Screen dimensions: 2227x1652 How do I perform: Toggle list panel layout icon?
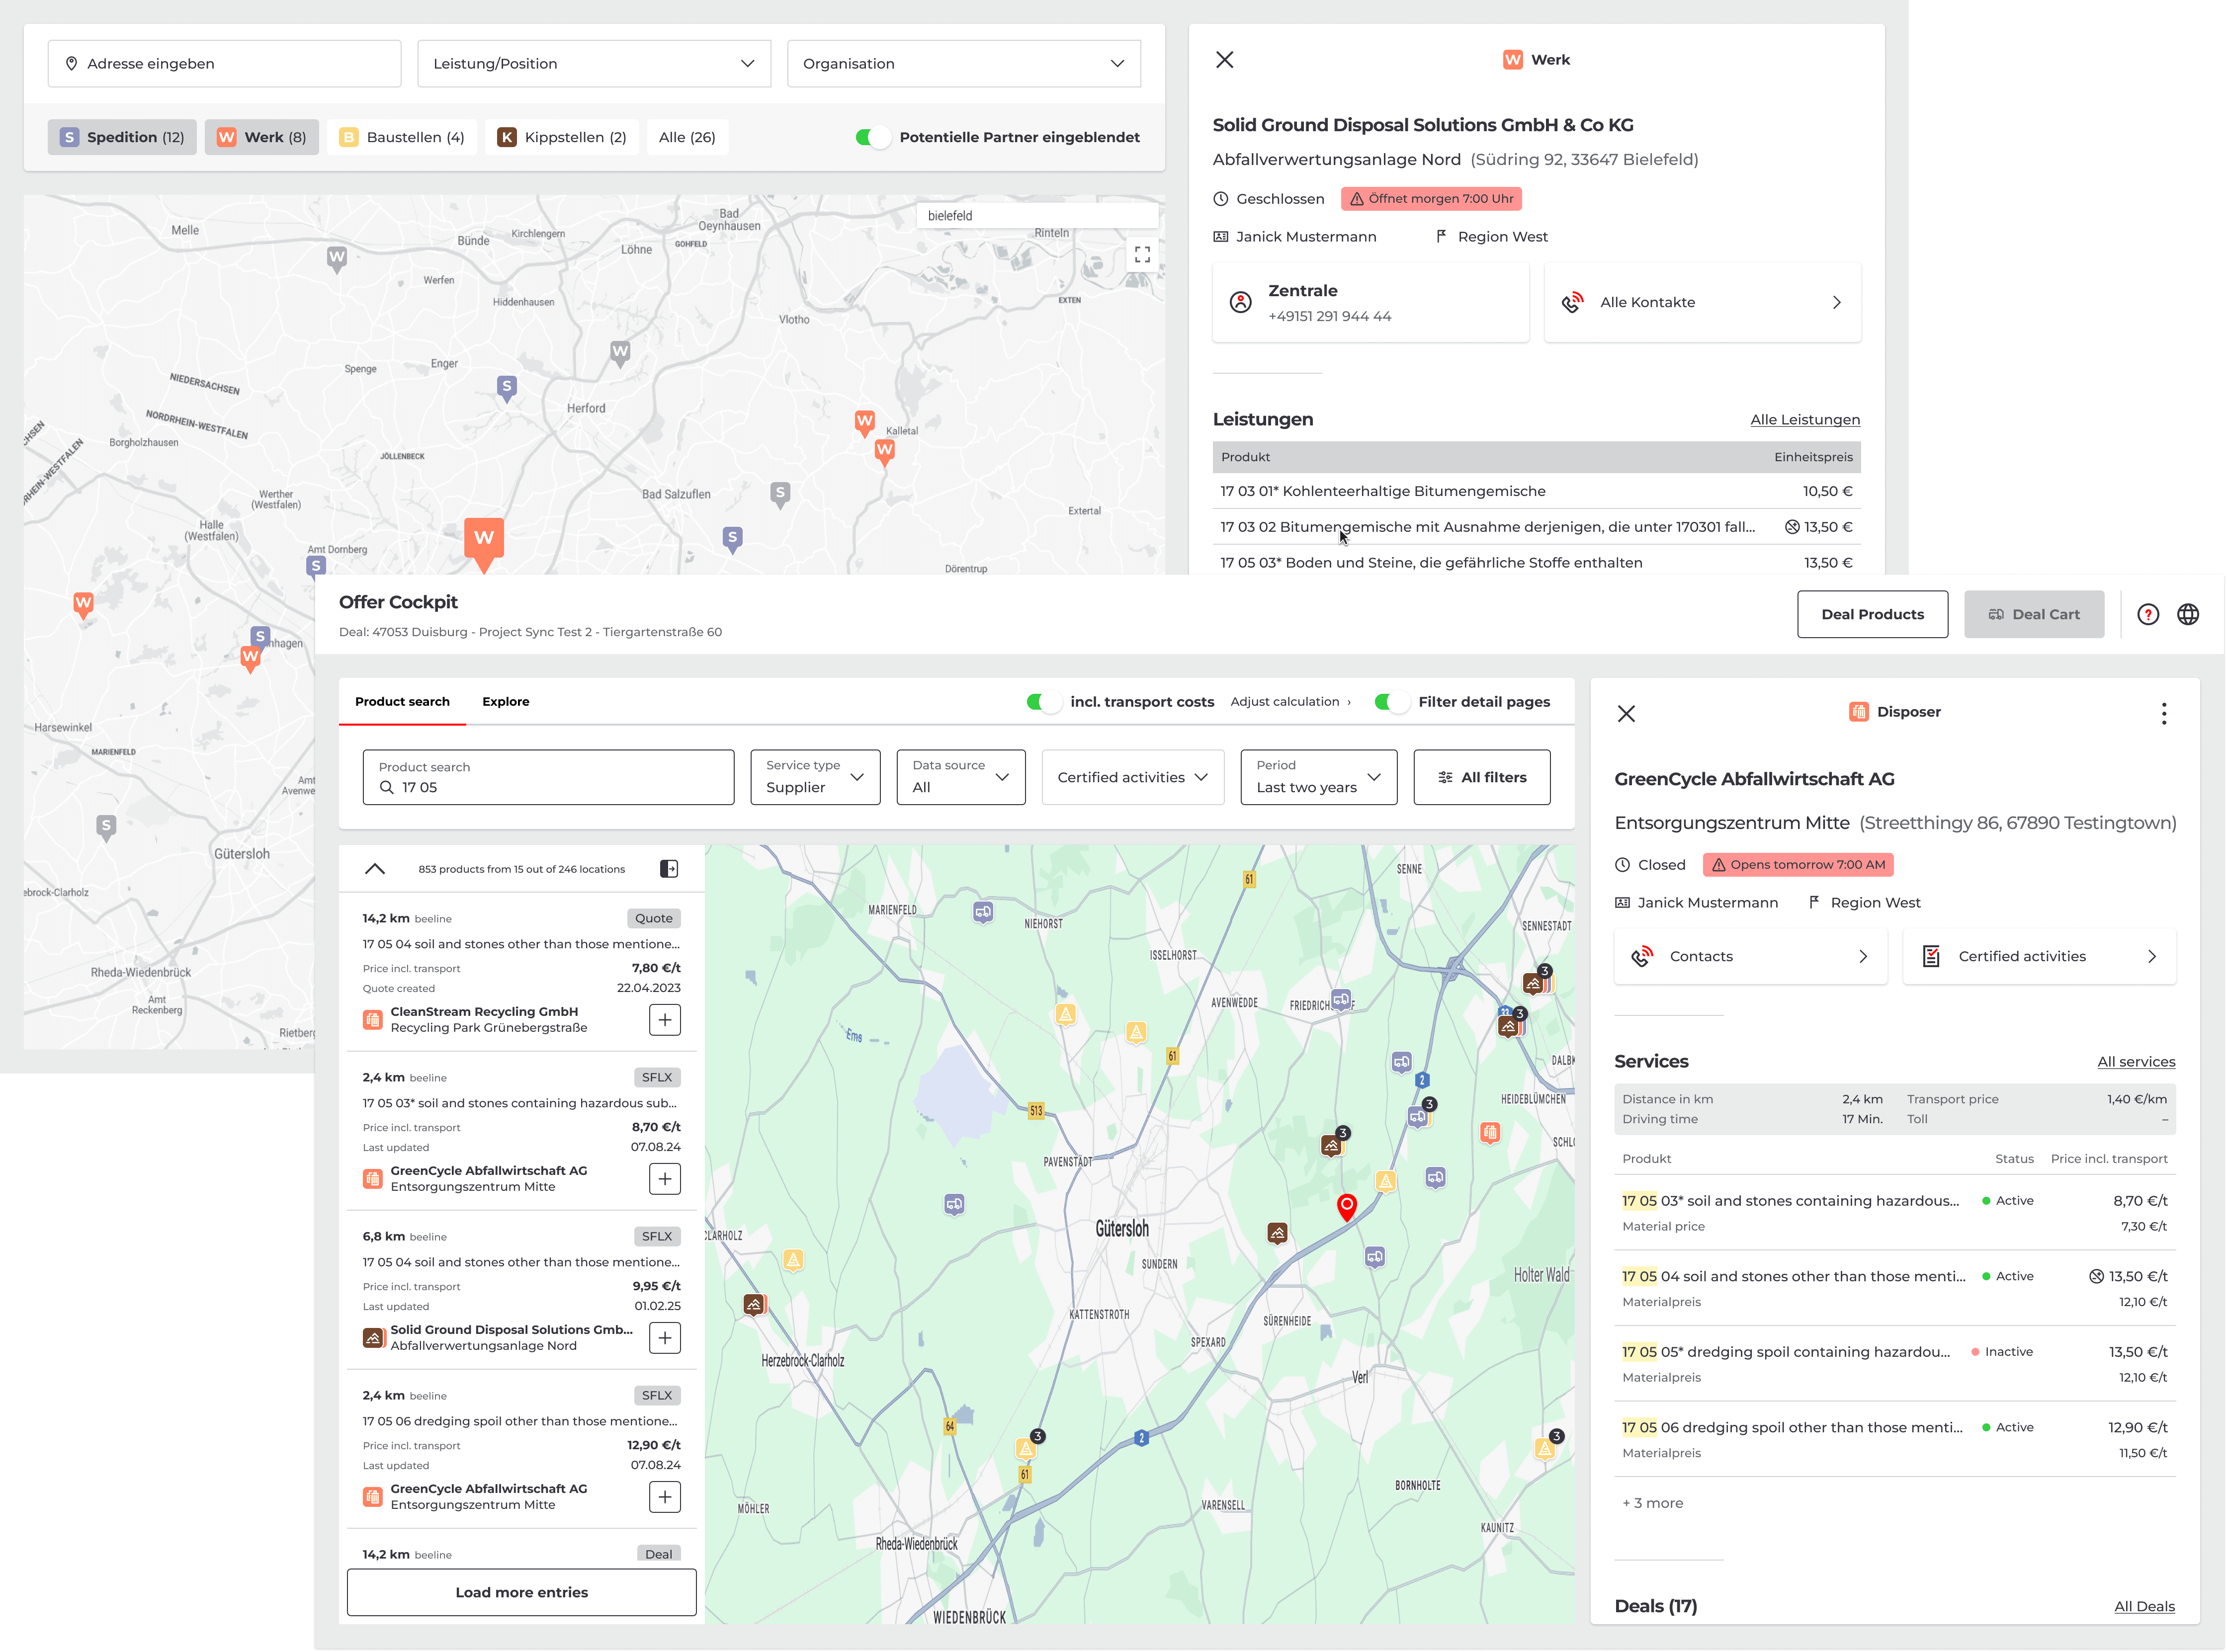coord(669,869)
